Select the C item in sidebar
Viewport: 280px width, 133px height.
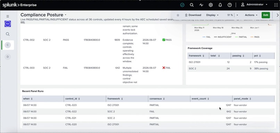tap(8, 45)
